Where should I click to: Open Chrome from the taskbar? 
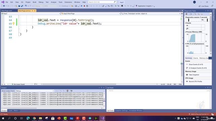(34, 118)
